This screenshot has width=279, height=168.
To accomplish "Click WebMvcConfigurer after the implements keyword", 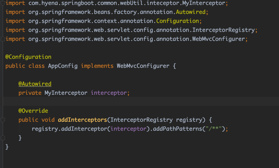I will (x=143, y=66).
